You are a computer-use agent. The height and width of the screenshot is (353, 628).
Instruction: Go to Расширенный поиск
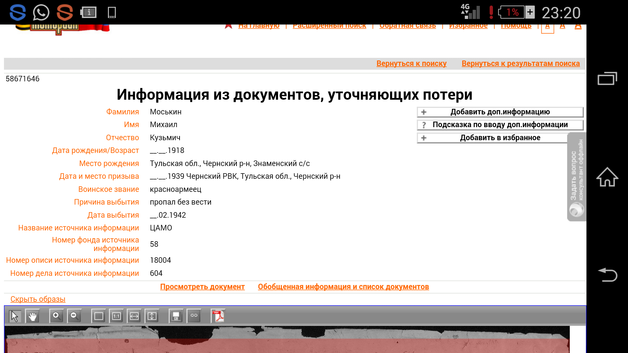click(x=329, y=26)
